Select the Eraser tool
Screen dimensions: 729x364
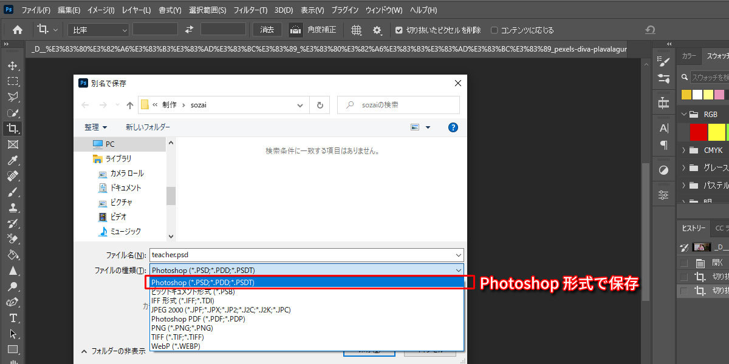pyautogui.click(x=12, y=239)
